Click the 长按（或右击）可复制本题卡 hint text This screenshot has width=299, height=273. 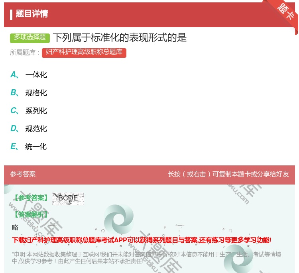pos(228,174)
